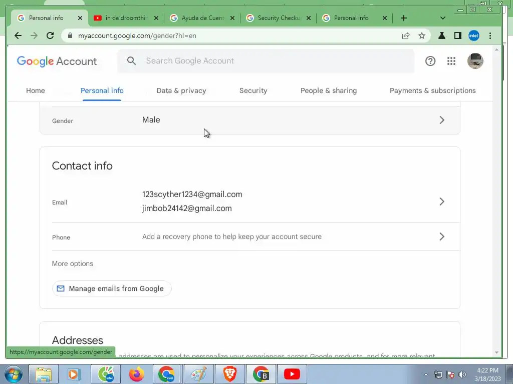Open the Chrome Labs flask icon
This screenshot has height=384, width=513.
click(442, 35)
